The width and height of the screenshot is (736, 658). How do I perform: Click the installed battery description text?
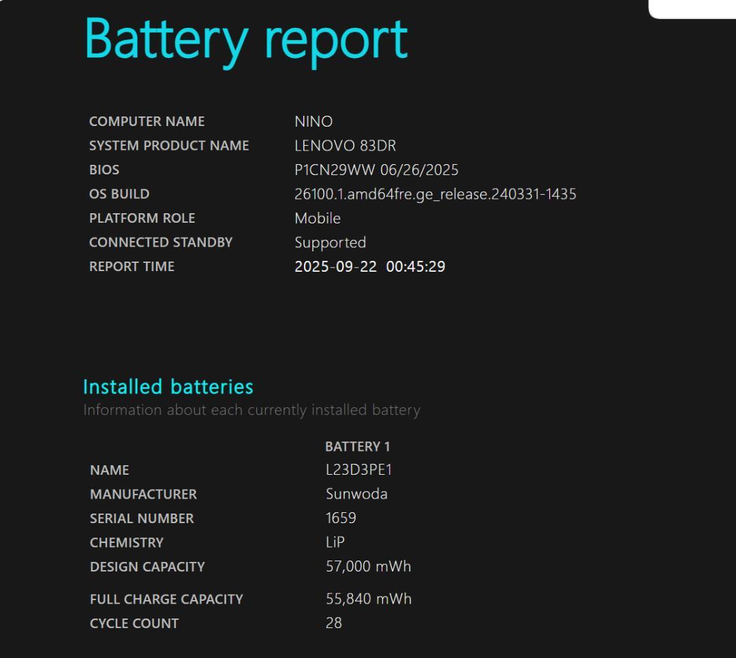point(251,409)
